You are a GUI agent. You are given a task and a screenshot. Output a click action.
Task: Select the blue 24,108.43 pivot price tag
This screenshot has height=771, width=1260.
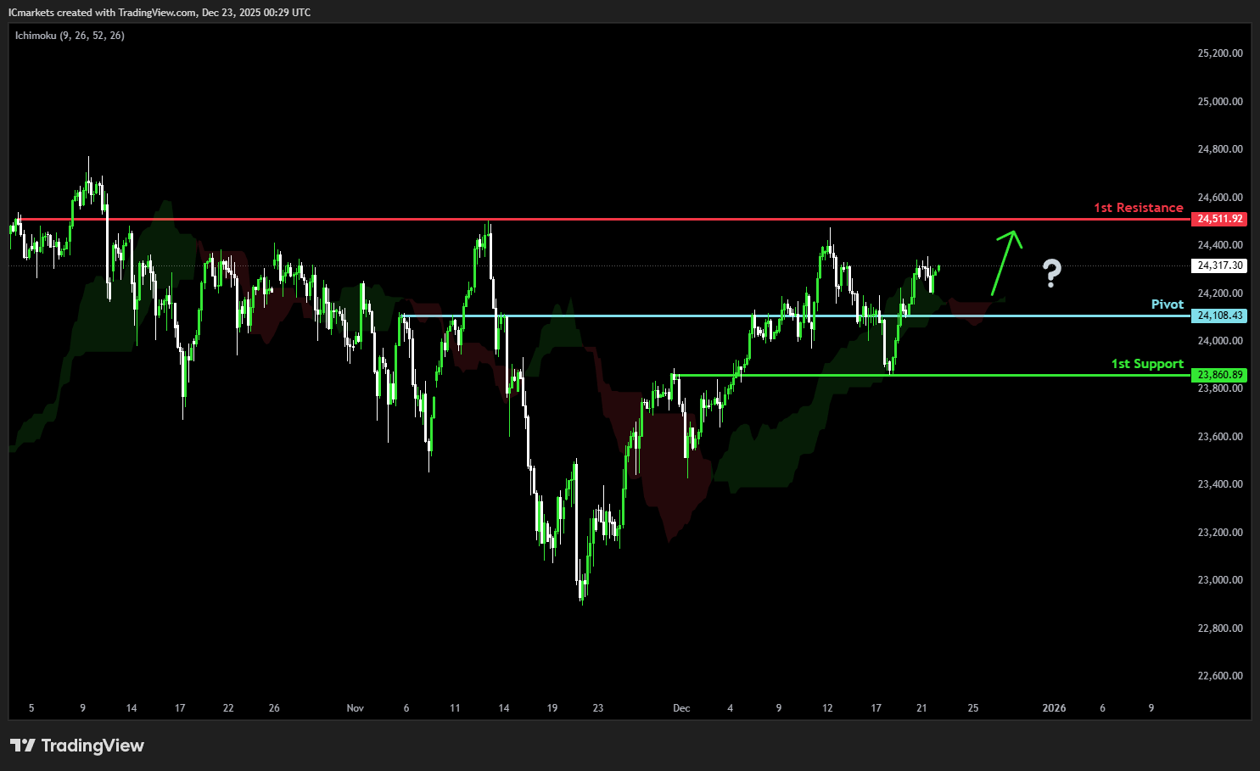point(1219,316)
